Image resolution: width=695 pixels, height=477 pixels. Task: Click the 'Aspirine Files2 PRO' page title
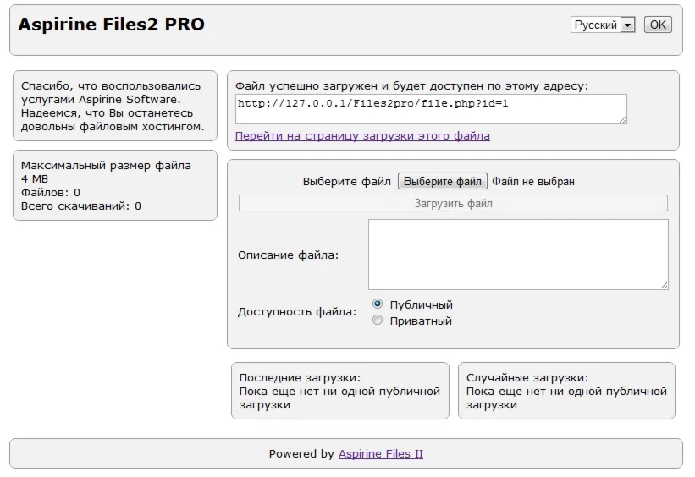(x=112, y=25)
